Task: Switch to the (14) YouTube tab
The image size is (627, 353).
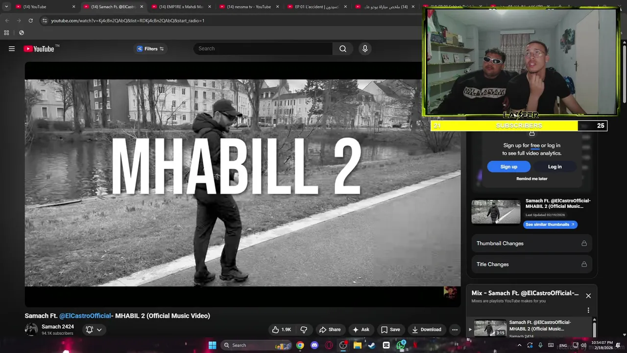Action: tap(44, 7)
